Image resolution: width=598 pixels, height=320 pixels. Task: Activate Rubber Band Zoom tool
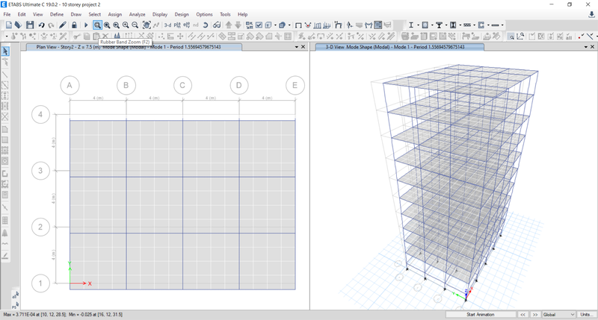97,25
